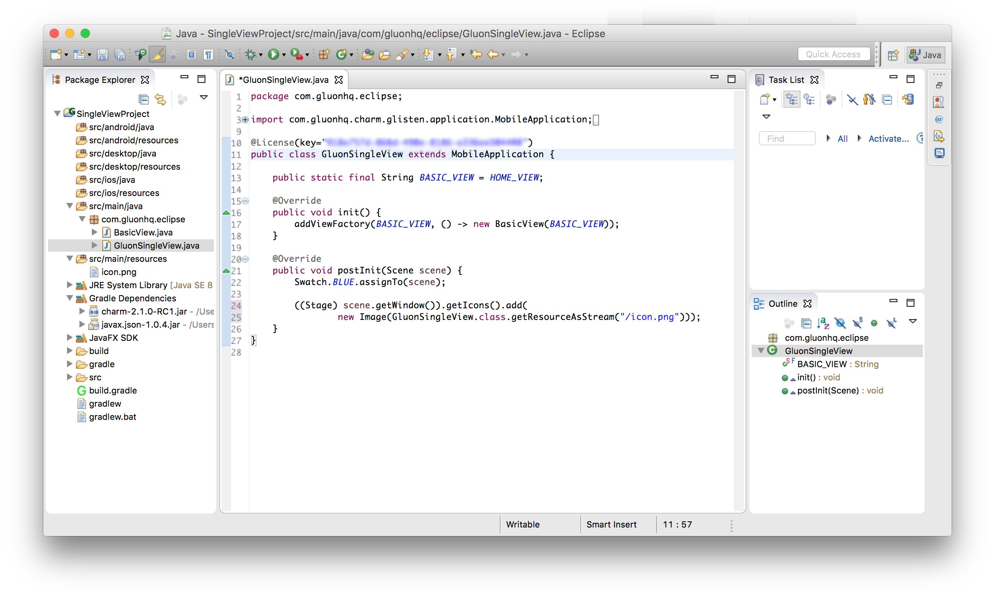The image size is (995, 598).
Task: Click Collapse All in Outline toolbar
Action: [806, 323]
